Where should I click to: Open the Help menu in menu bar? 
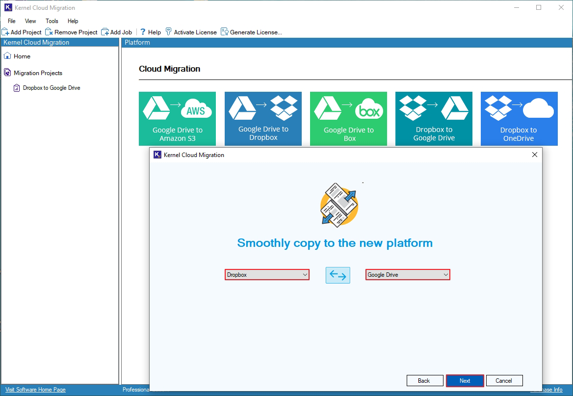coord(73,21)
